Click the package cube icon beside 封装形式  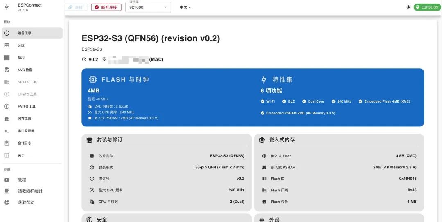[92, 167]
